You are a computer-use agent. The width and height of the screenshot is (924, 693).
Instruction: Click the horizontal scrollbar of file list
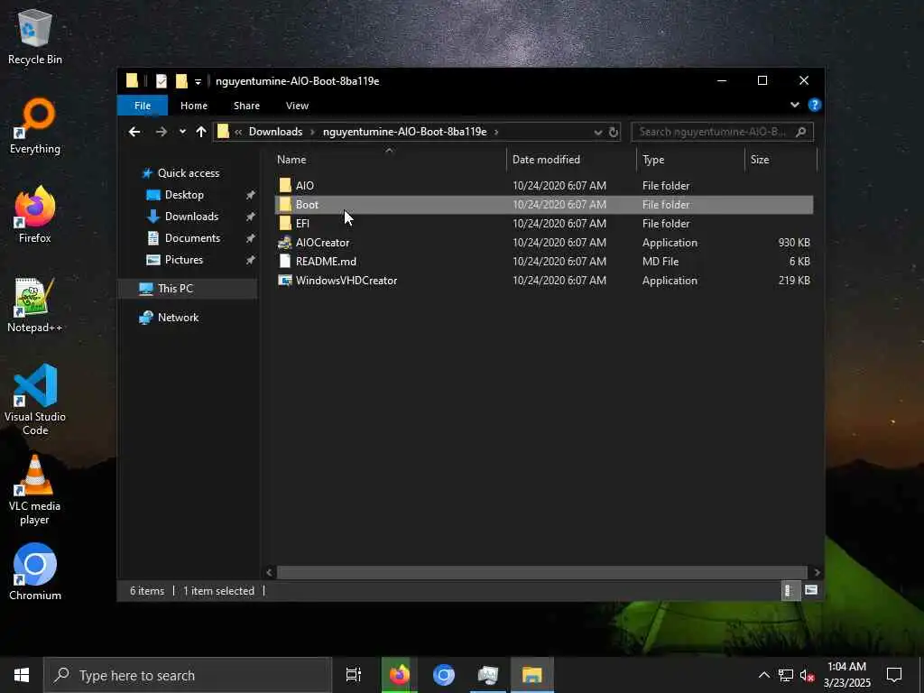(x=541, y=572)
